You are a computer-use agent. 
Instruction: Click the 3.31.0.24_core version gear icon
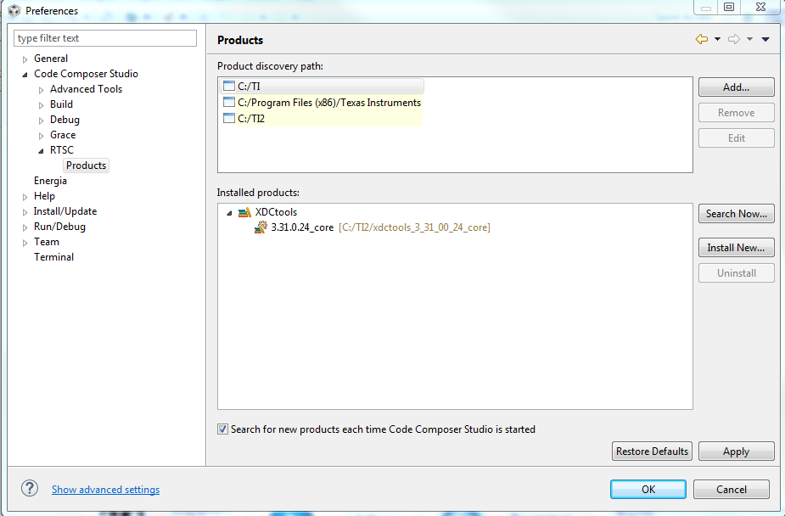pyautogui.click(x=261, y=227)
